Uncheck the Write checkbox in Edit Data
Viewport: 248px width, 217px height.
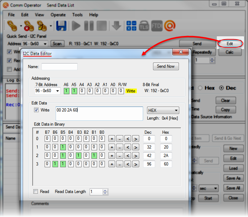coord(36,110)
